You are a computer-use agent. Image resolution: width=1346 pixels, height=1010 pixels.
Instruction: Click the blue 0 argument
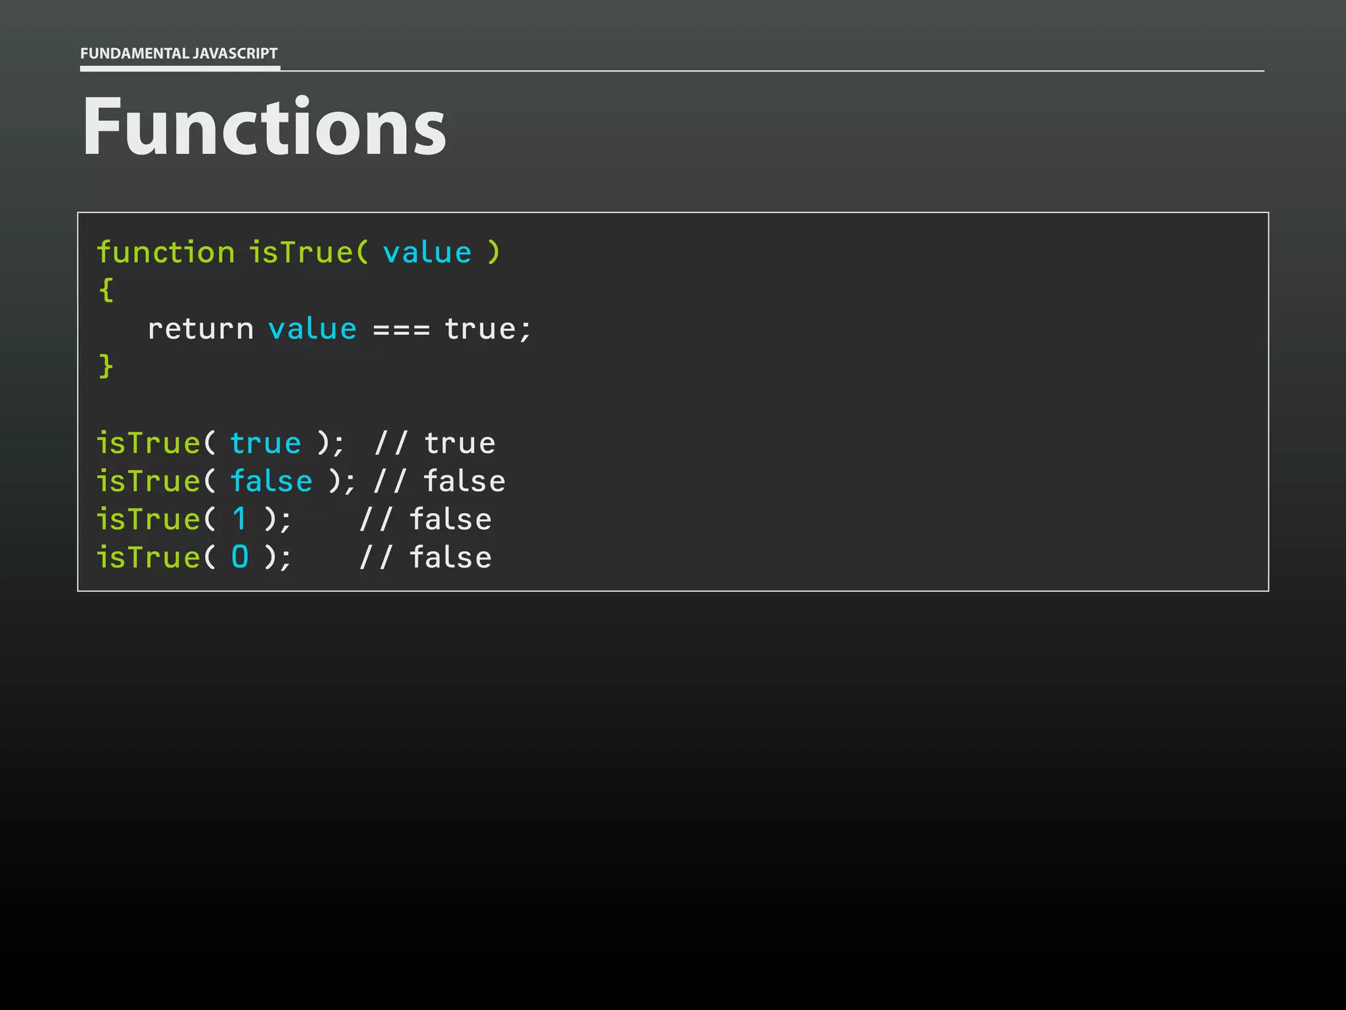pos(240,558)
